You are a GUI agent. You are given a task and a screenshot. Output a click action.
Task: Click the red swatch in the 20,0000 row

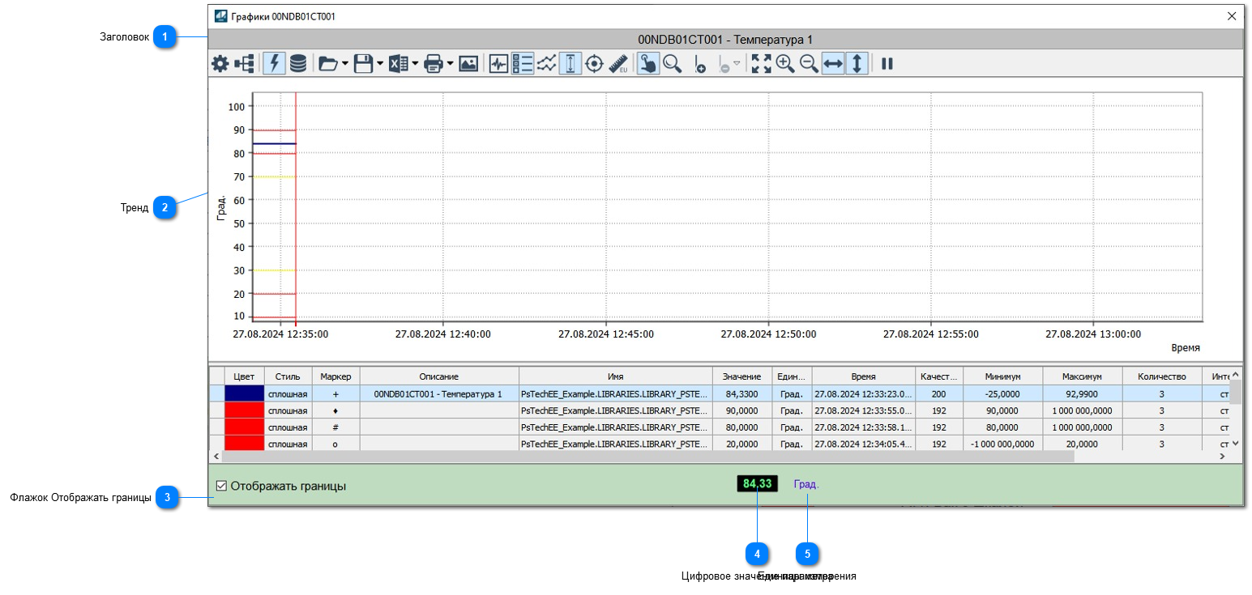(244, 443)
